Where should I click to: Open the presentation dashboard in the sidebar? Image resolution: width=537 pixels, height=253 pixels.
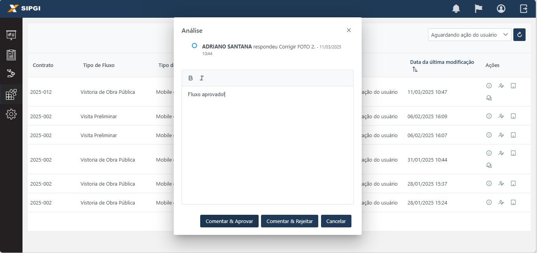11,35
